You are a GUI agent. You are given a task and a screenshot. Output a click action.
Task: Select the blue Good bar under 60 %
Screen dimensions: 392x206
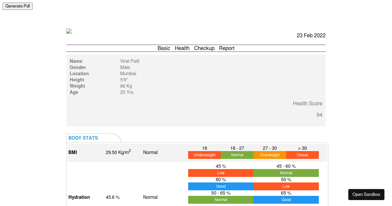coord(221,186)
